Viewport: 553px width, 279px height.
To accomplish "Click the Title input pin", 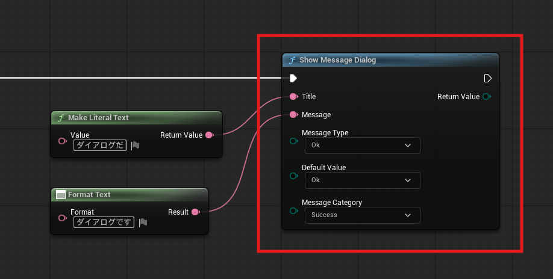I will click(x=293, y=96).
